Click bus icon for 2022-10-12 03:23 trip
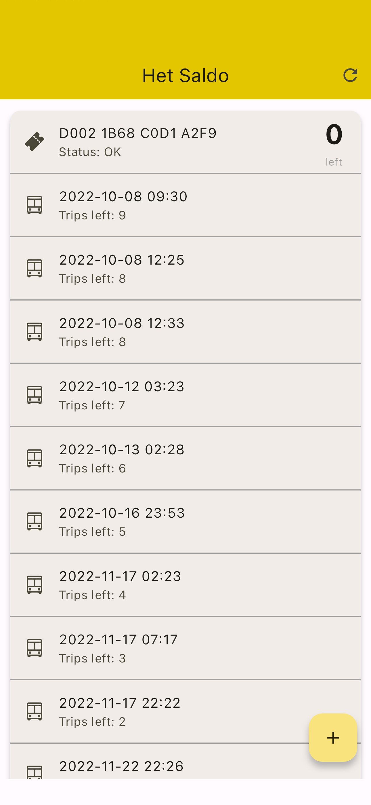This screenshot has height=805, width=371. click(35, 395)
